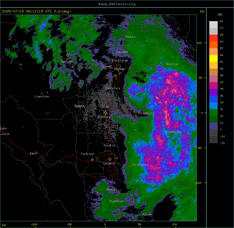234x228 pixels.
Task: Click the yellow station marker inside Calgary
Action: point(110,159)
